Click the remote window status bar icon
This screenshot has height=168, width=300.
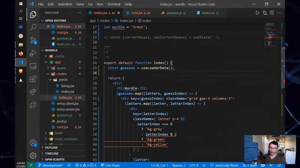coord(31,165)
